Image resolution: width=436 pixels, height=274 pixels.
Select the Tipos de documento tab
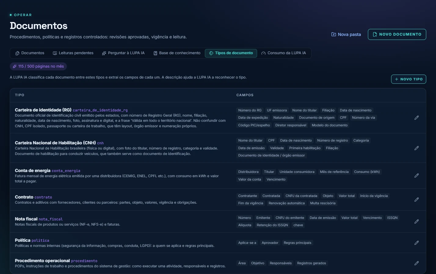[x=231, y=53]
